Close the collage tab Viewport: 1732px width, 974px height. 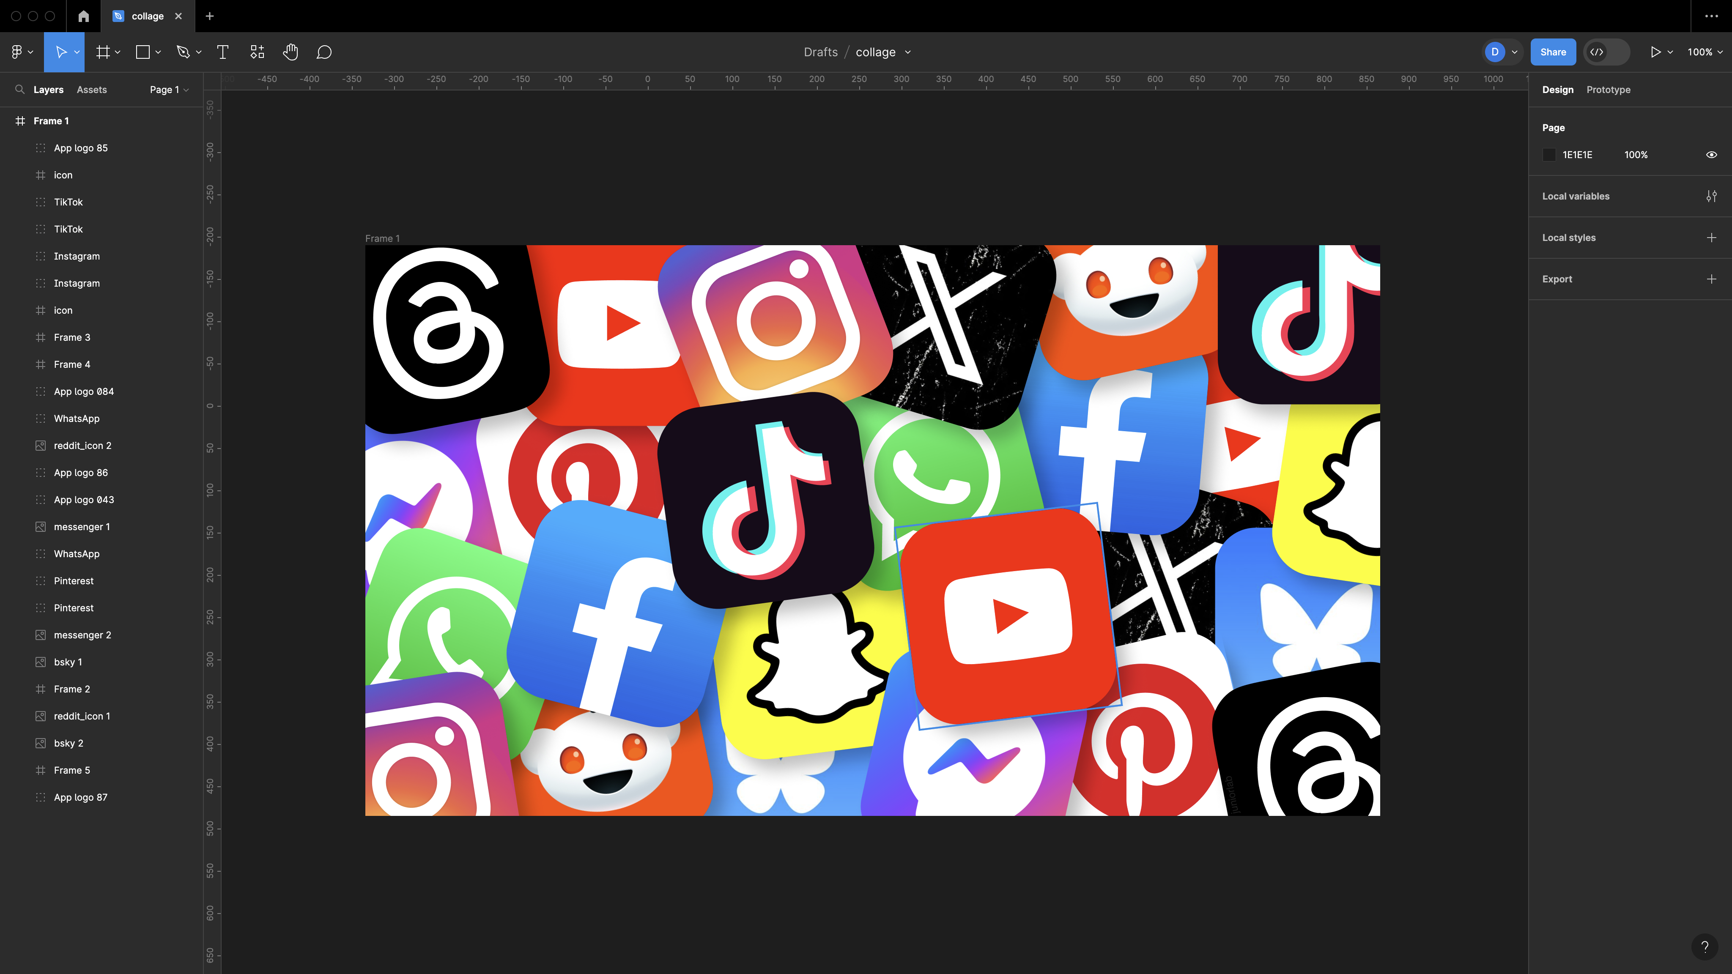178,16
